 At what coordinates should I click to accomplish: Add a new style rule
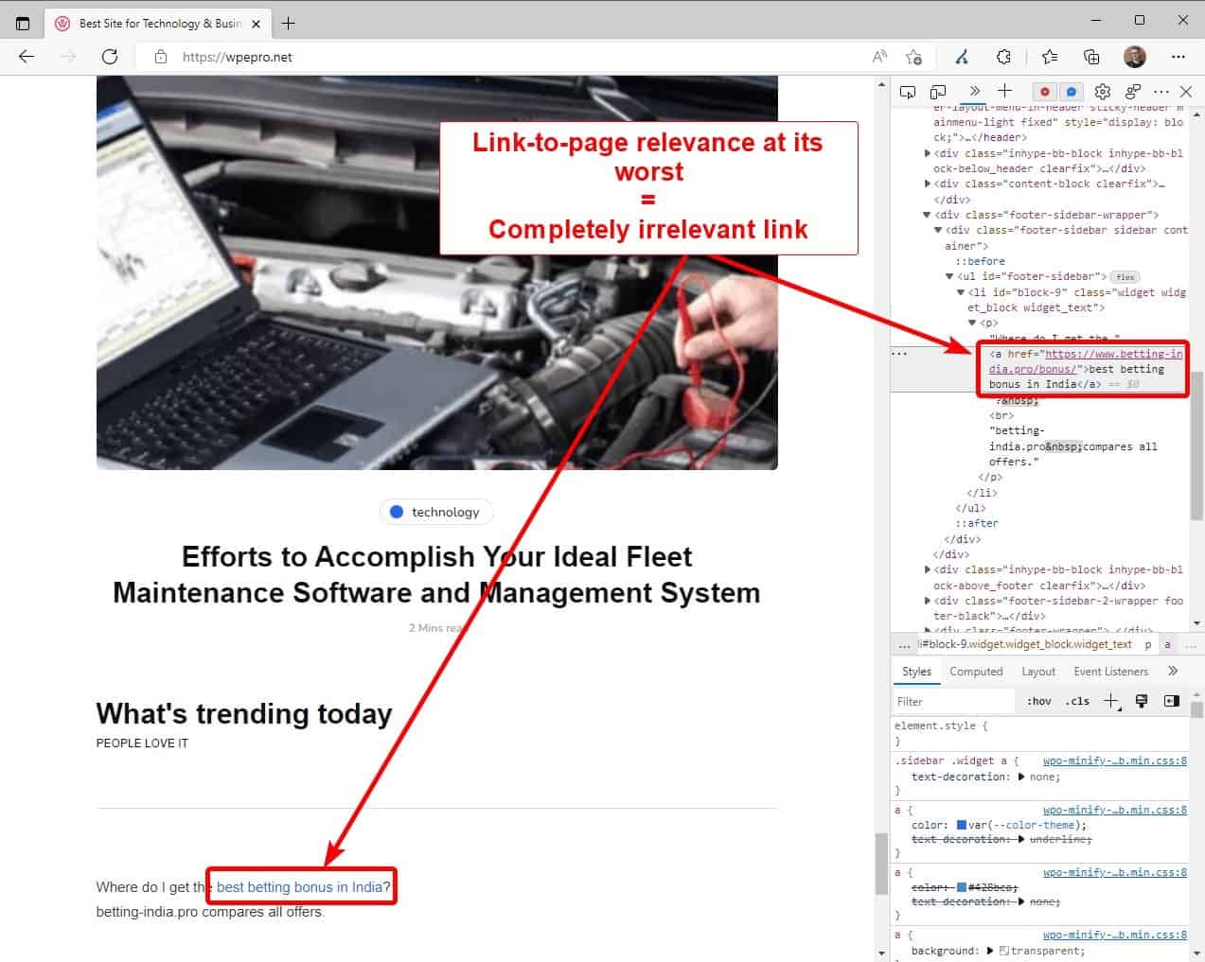click(1111, 701)
